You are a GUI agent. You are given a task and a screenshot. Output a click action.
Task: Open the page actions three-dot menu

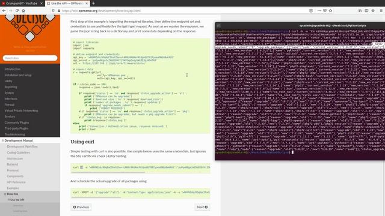[319, 11]
